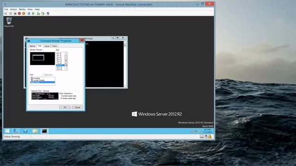Save the VM state with orange icon
This screenshot has width=296, height=166.
click(x=24, y=13)
